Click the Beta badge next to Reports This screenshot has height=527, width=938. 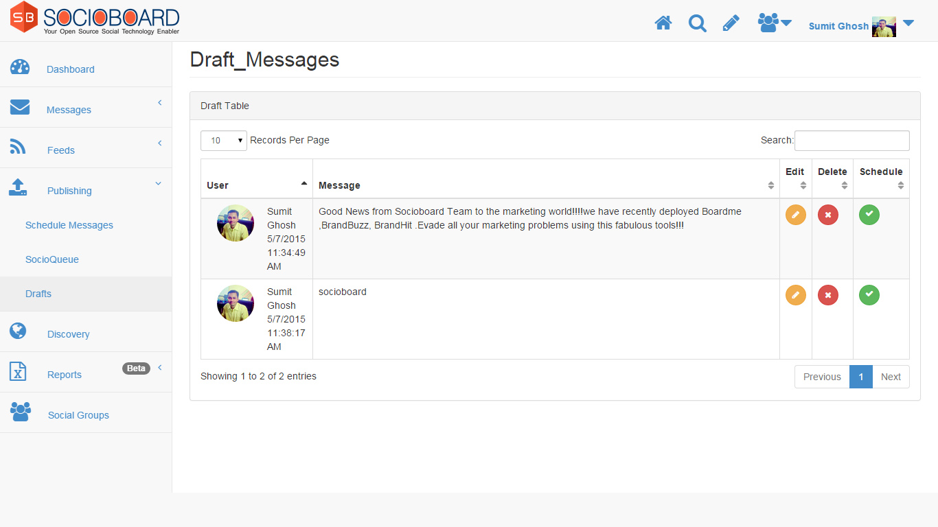point(136,368)
